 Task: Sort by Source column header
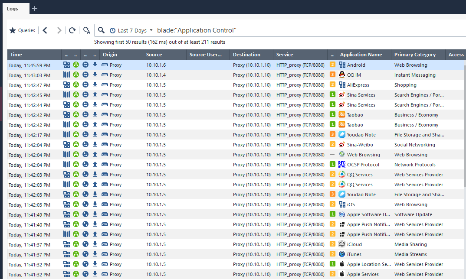pyautogui.click(x=164, y=55)
